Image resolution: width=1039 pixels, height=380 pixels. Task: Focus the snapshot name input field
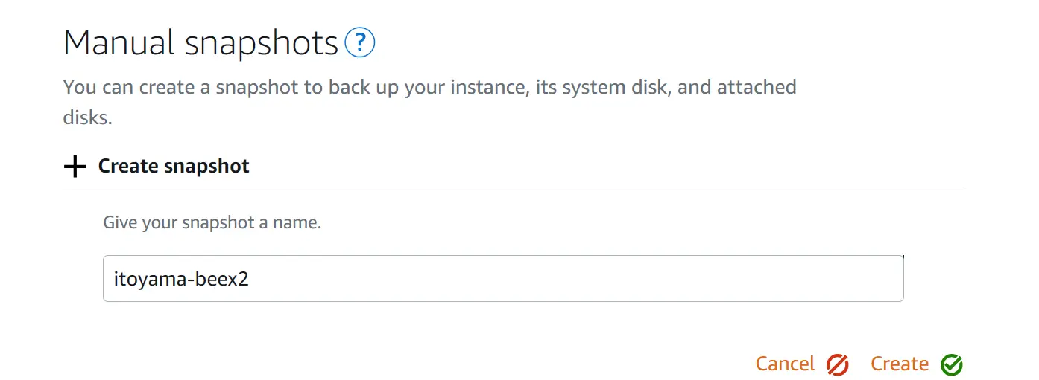point(503,278)
